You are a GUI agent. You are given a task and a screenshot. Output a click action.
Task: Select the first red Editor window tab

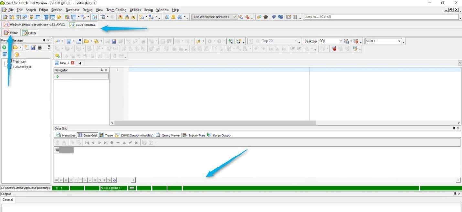coord(11,33)
